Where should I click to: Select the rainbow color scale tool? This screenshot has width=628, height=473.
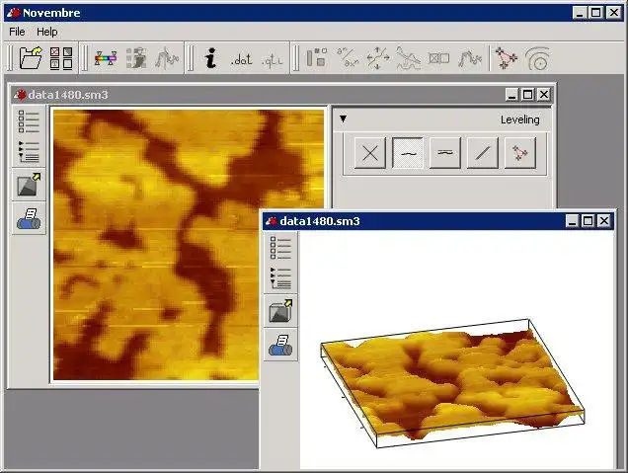[106, 58]
